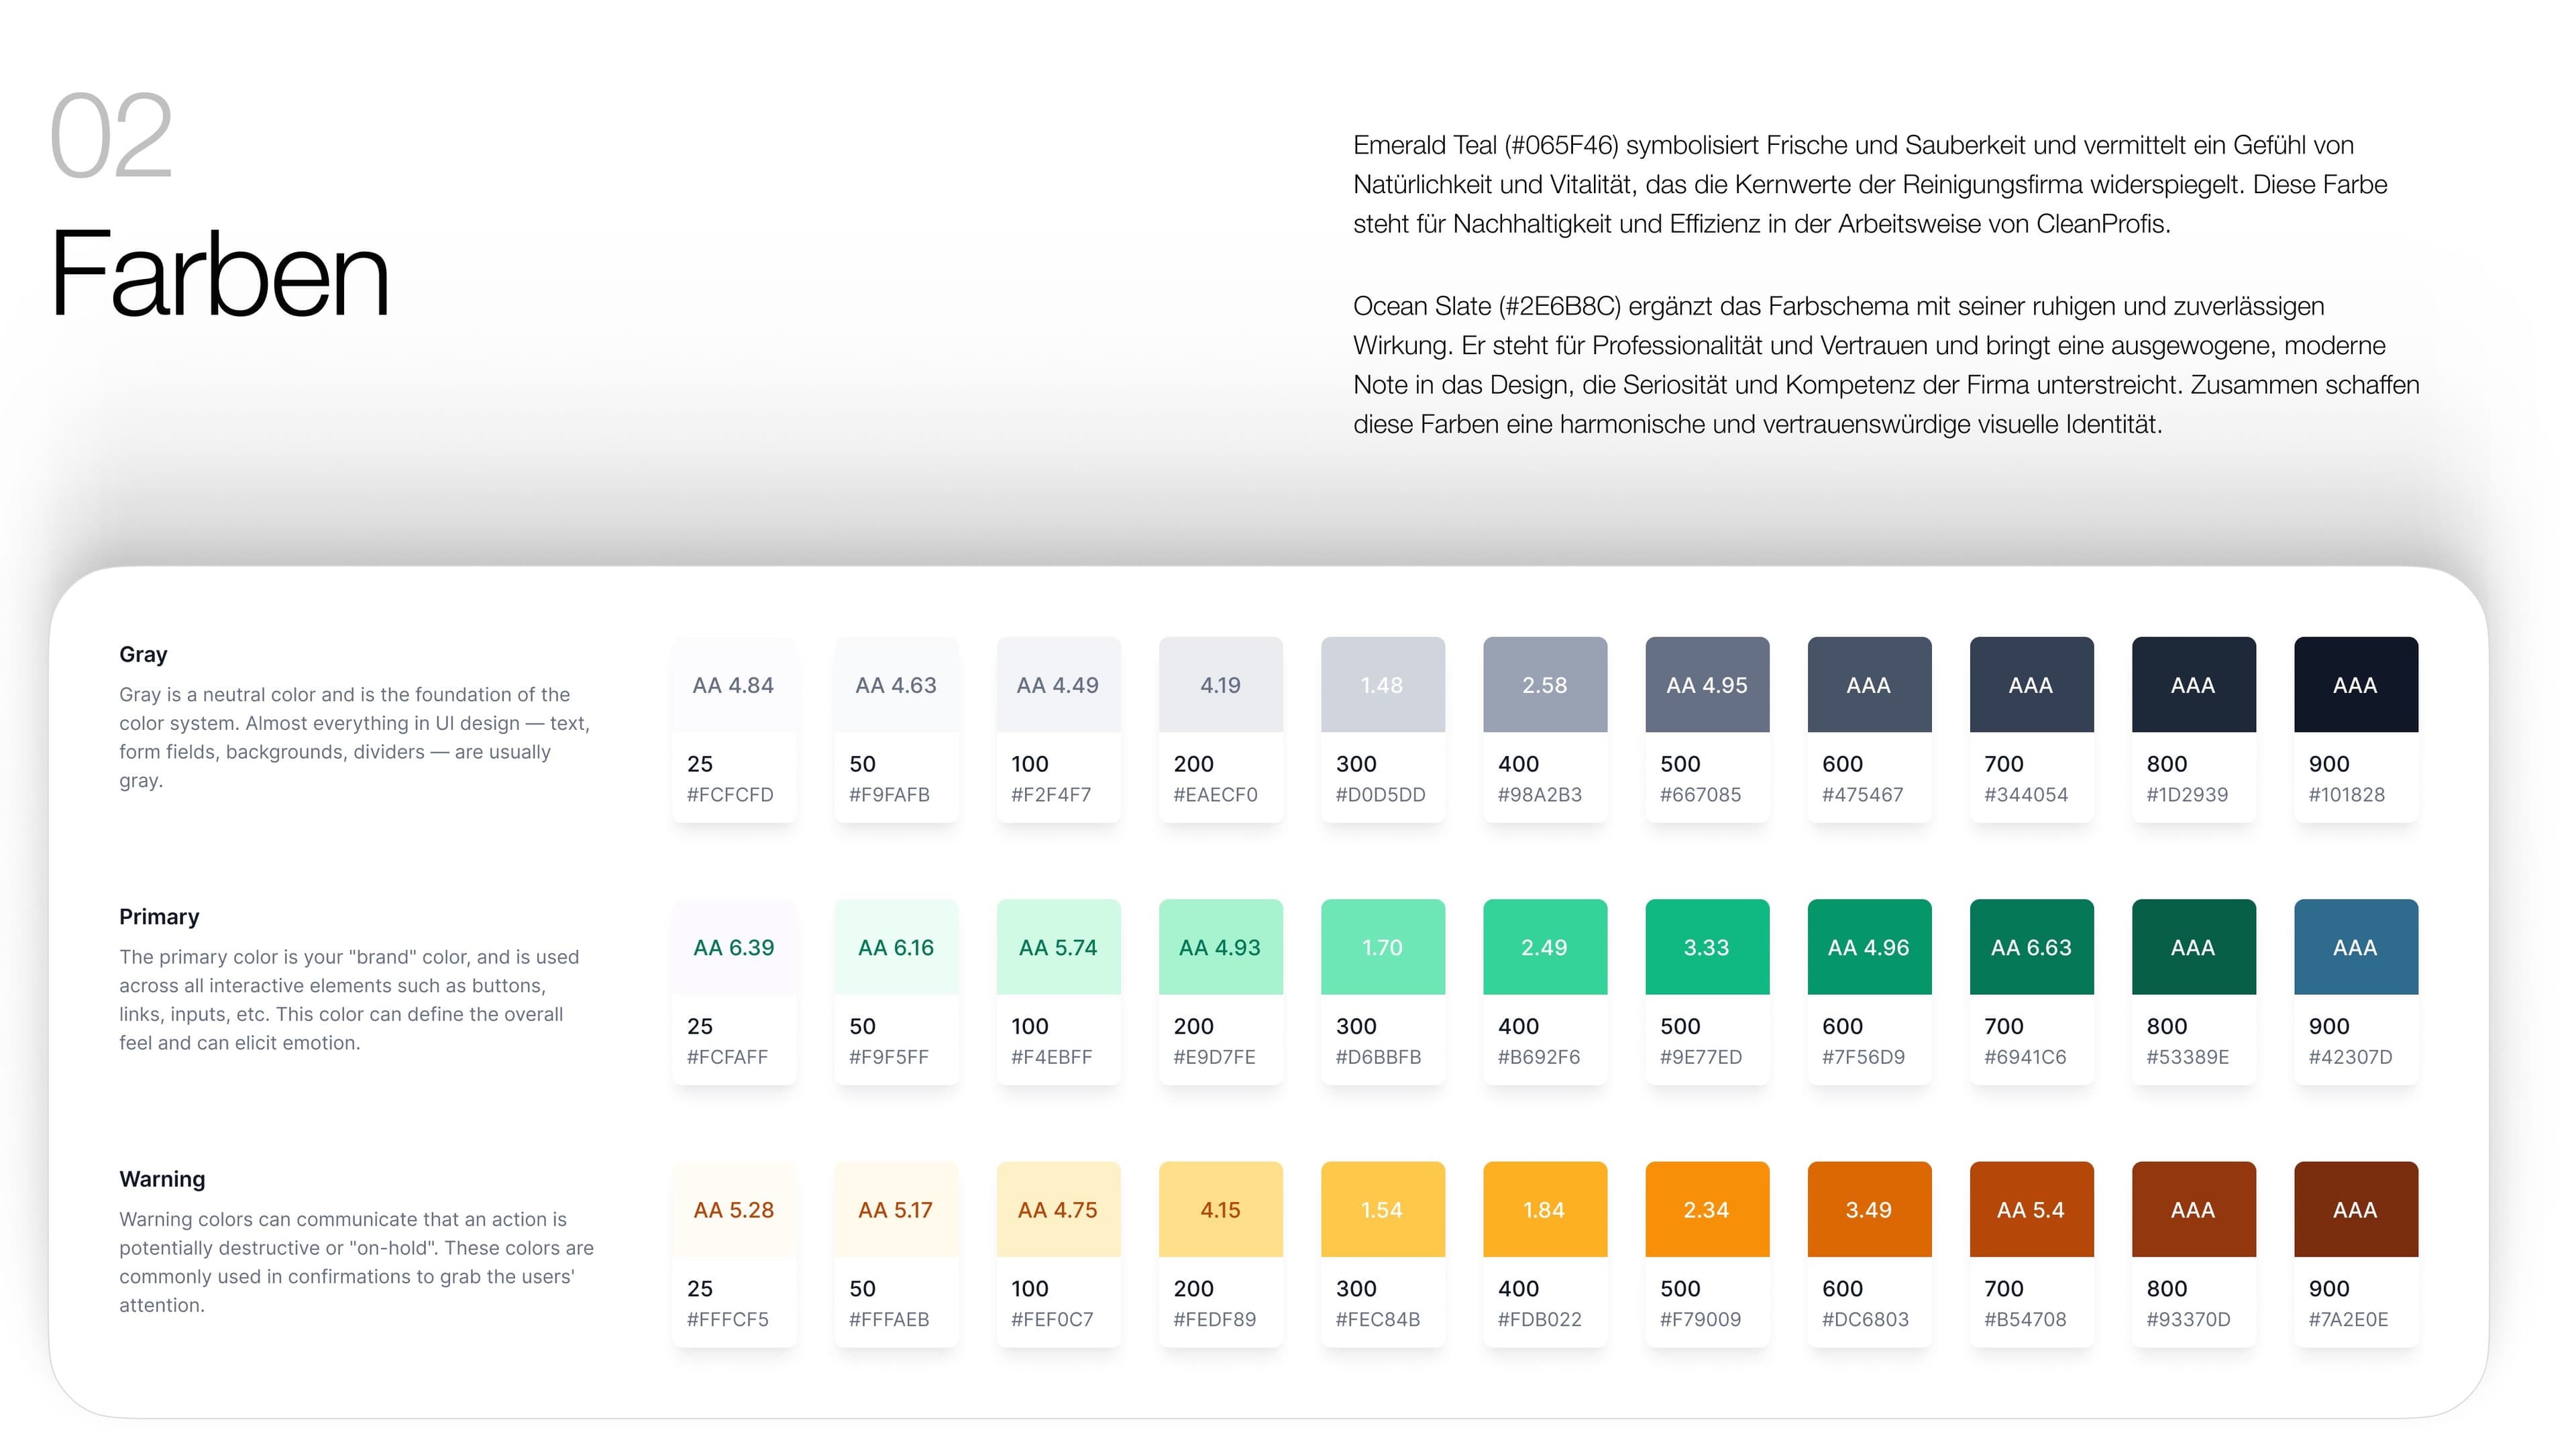Image resolution: width=2576 pixels, height=1449 pixels.
Task: Click the hex code #7F56D9
Action: click(x=1863, y=1057)
